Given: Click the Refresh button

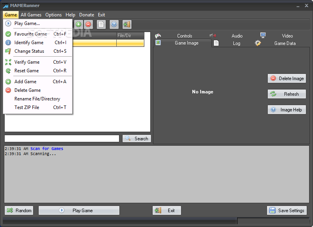Looking at the screenshot, I should [x=286, y=94].
